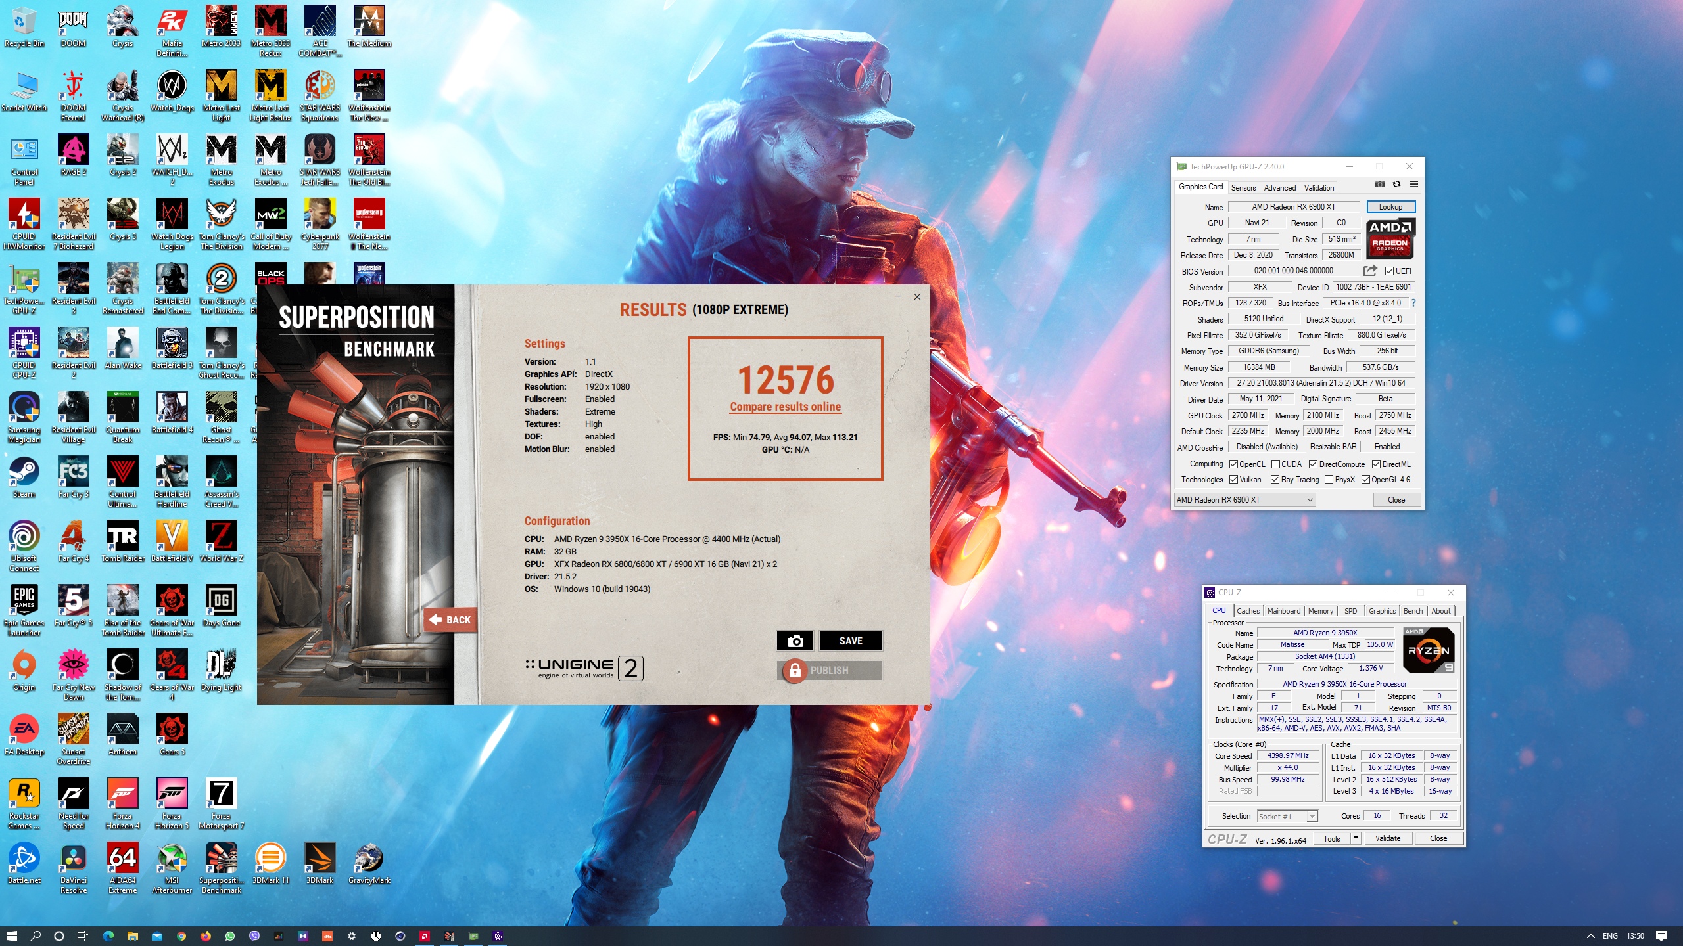Open the Socket #1 selection dropdown
The image size is (1683, 946).
(x=1288, y=816)
